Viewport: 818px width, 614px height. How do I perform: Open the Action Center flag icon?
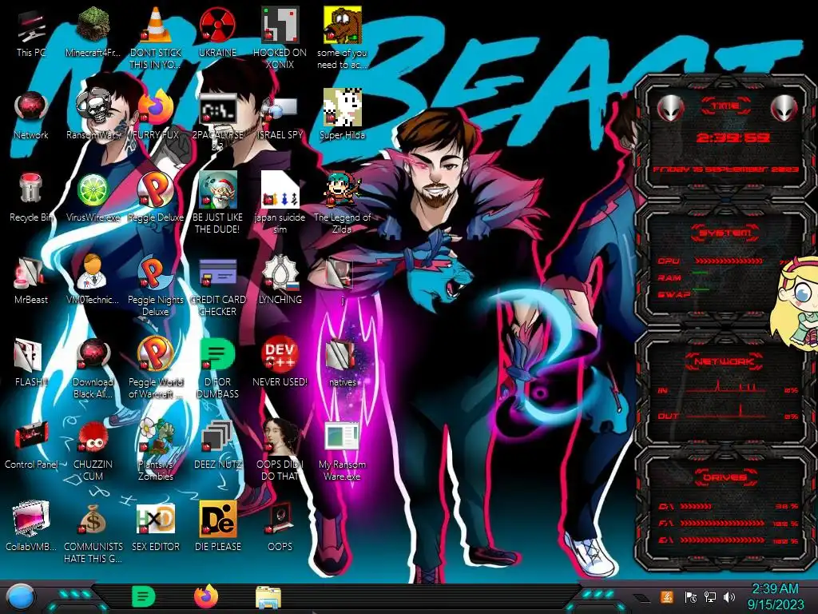[x=690, y=597]
